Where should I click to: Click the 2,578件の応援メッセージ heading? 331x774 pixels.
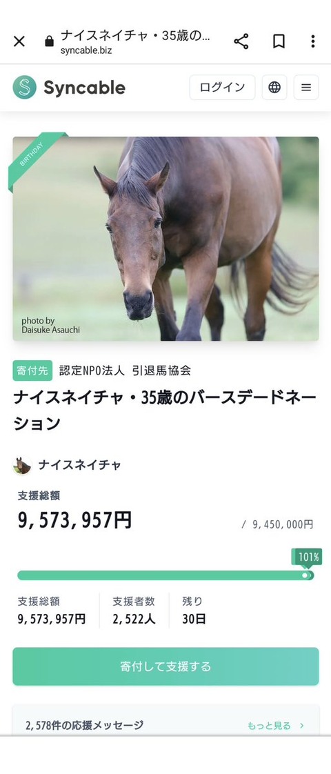[x=84, y=725]
